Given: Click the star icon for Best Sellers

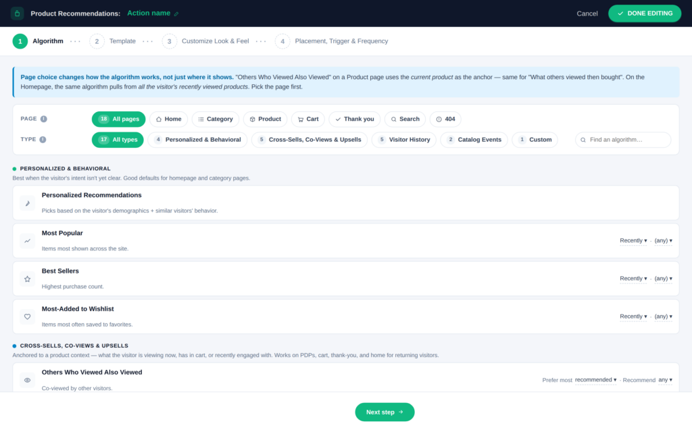Looking at the screenshot, I should coord(27,279).
